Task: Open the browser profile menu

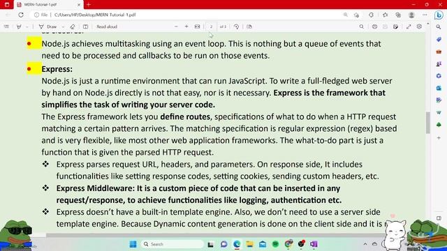Action: (x=411, y=15)
